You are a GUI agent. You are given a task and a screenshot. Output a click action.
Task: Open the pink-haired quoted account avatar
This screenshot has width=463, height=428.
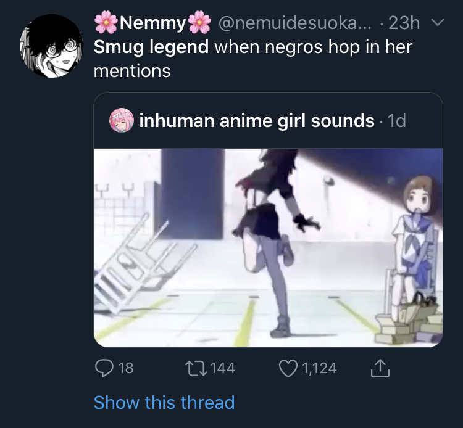click(x=122, y=120)
